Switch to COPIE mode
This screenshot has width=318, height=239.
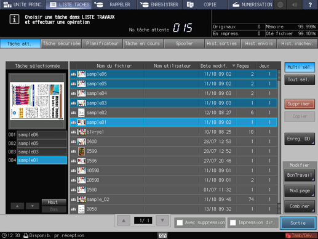(x=205, y=4)
